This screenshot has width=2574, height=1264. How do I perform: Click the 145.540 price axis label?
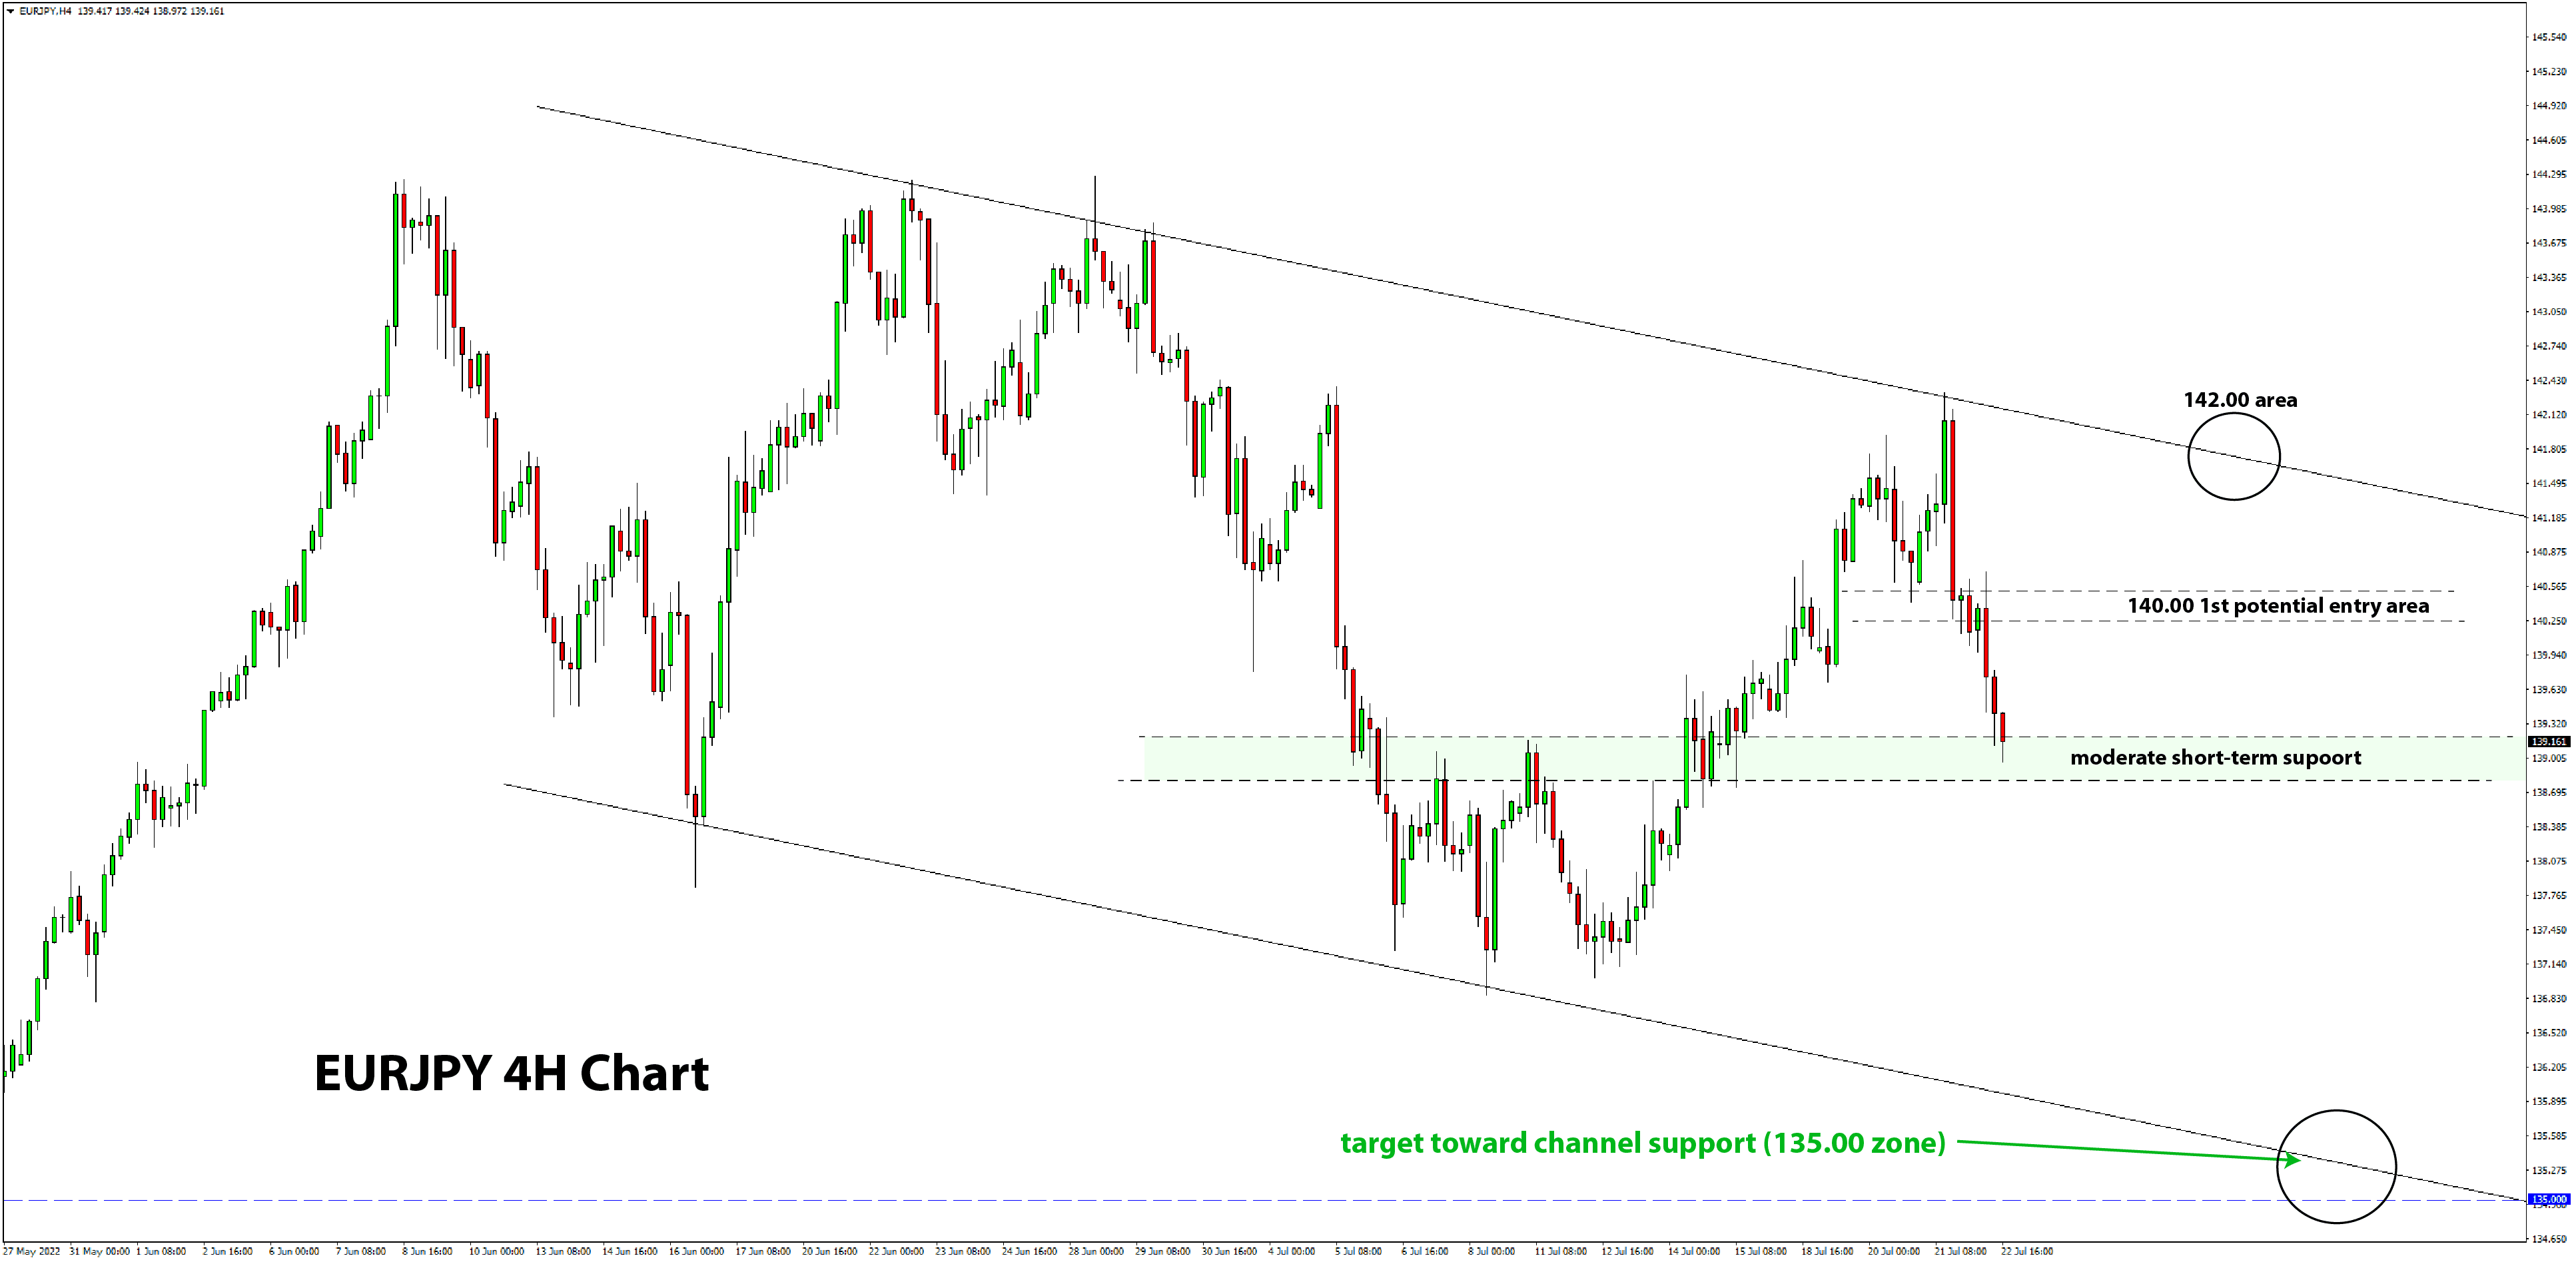[2548, 37]
